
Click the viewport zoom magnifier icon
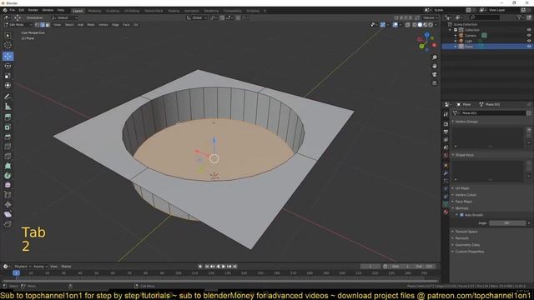pos(435,57)
